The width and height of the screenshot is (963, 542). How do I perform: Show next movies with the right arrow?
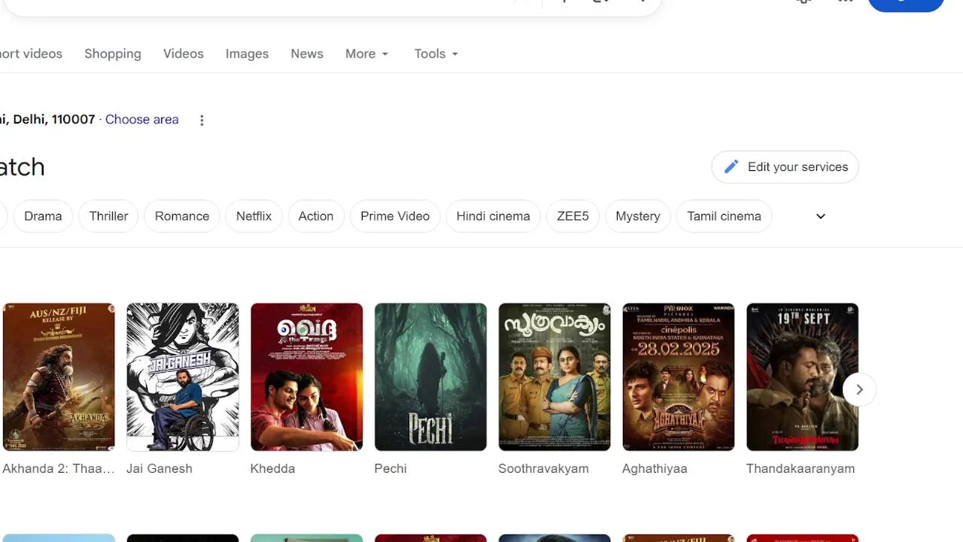pos(859,389)
